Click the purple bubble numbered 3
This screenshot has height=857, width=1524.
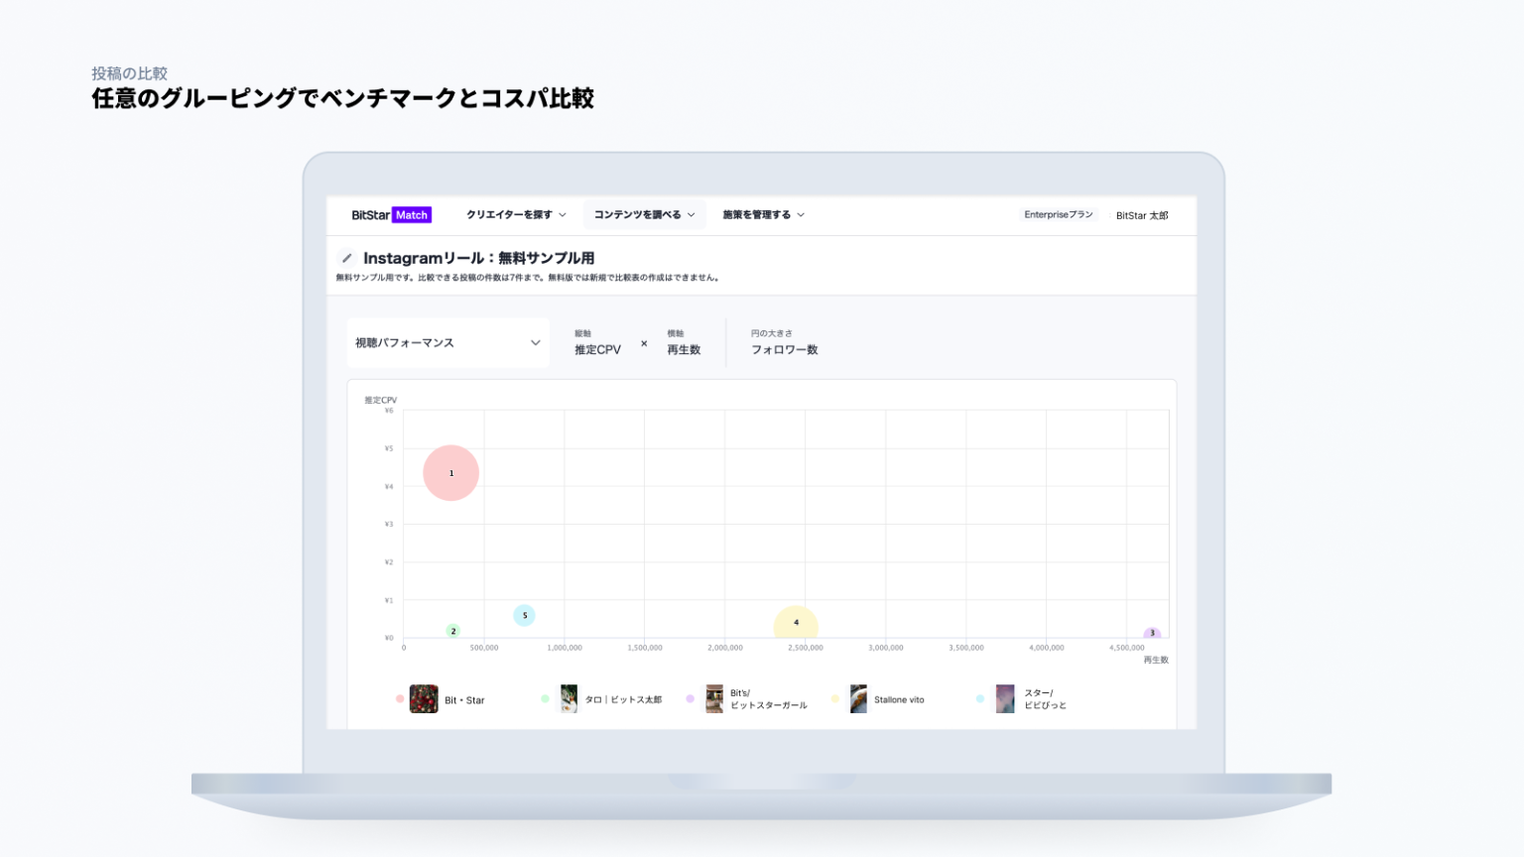coord(1152,633)
